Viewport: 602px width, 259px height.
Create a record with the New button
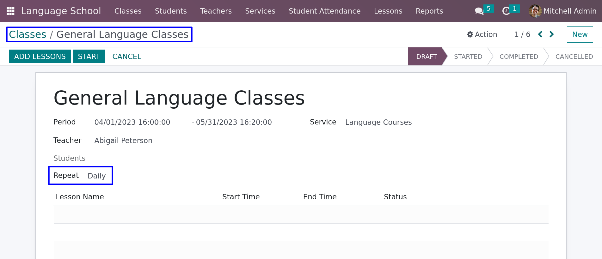(x=580, y=34)
